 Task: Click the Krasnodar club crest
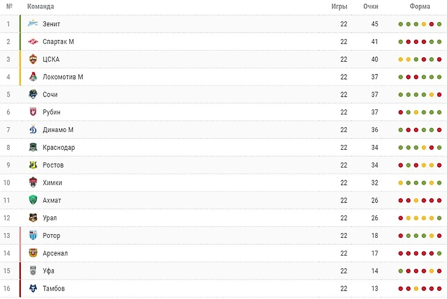(x=33, y=147)
